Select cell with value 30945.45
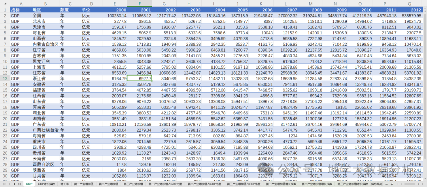The height and width of the screenshot is (187, 427). pyautogui.click(x=310, y=73)
